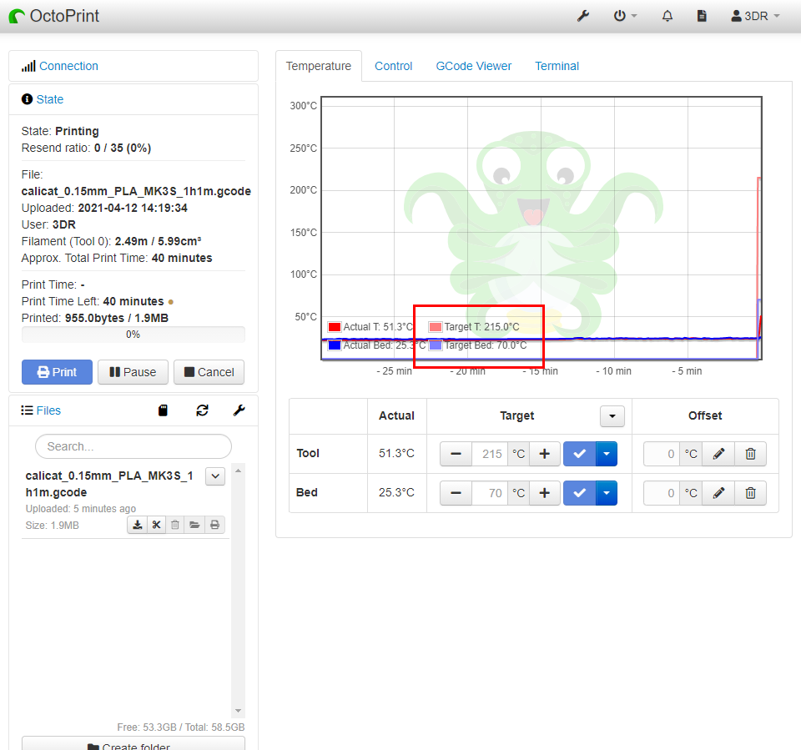Click the notifications bell icon
Image resolution: width=801 pixels, height=750 pixels.
667,16
